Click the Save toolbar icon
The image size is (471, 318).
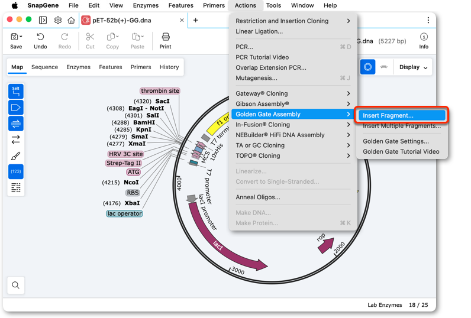14,37
